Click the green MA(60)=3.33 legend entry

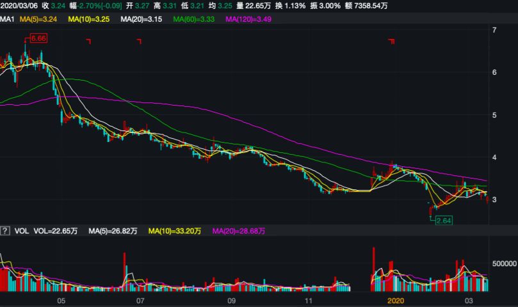[194, 19]
